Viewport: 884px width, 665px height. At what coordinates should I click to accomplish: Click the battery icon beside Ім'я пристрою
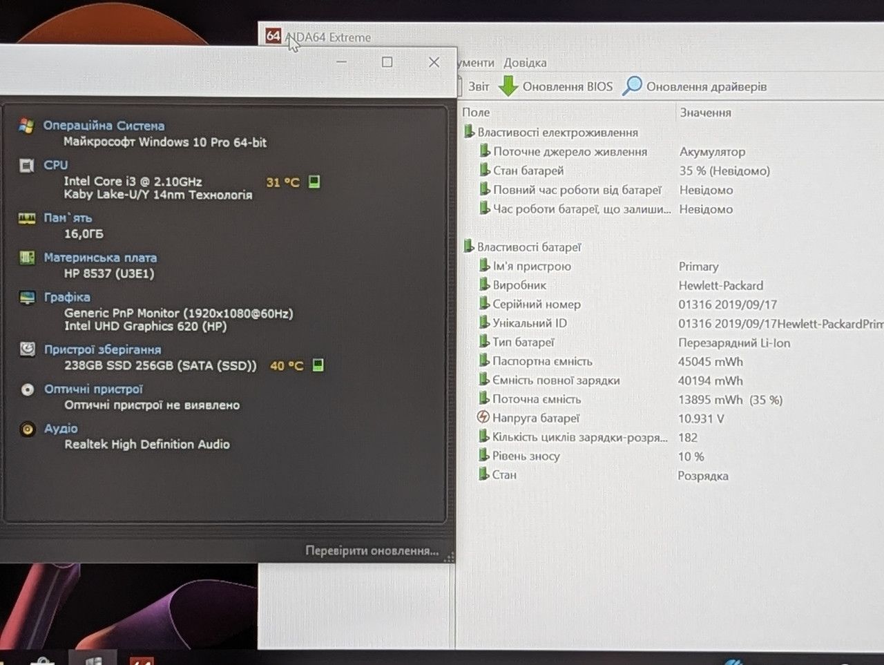pyautogui.click(x=485, y=266)
